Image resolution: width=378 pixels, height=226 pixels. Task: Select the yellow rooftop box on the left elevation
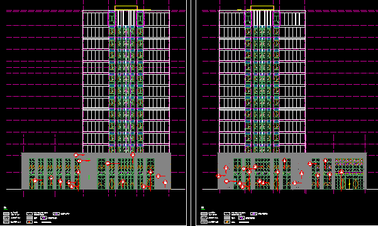click(x=126, y=8)
